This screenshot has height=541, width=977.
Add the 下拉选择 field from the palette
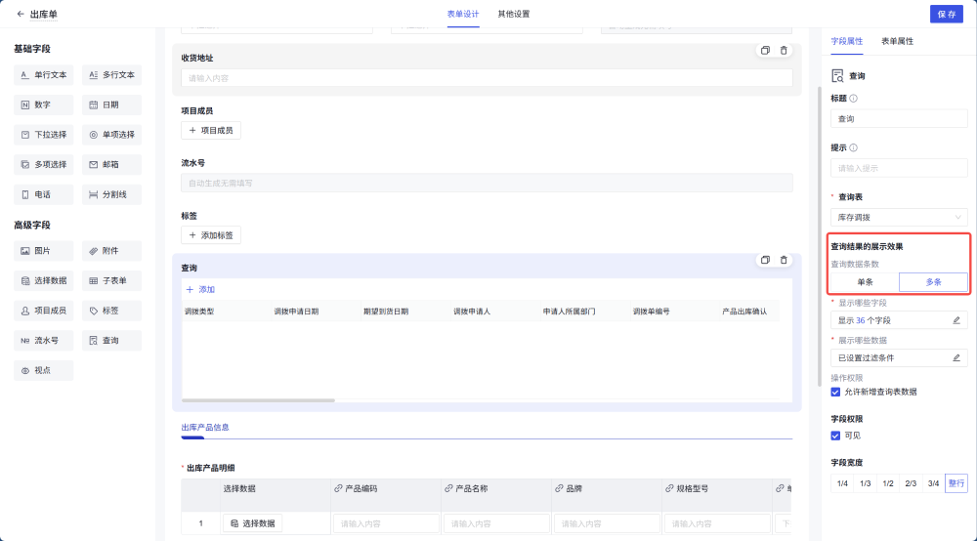[x=44, y=135]
